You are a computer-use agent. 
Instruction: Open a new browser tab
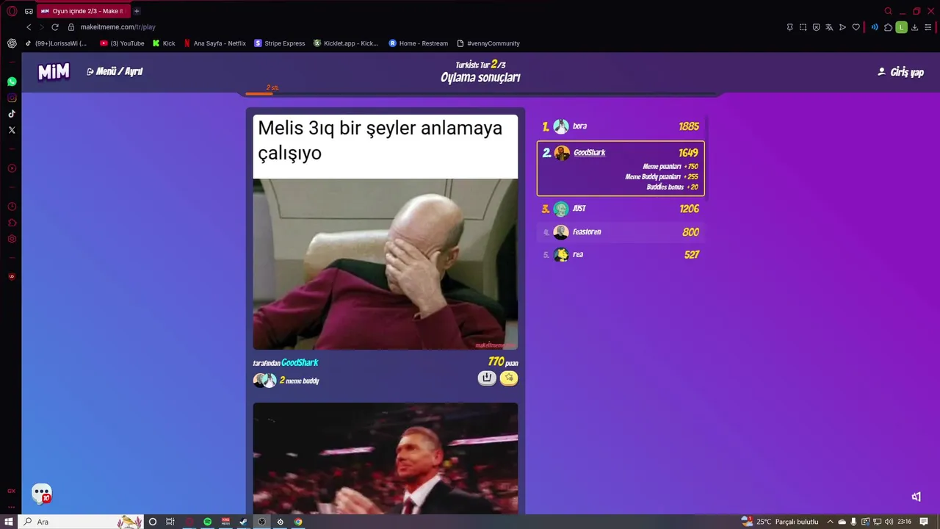click(137, 11)
